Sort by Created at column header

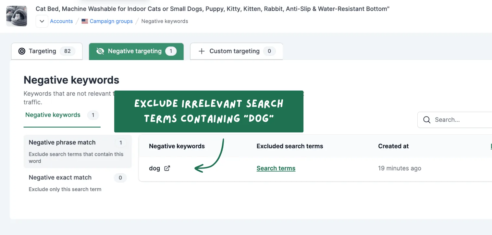(x=393, y=146)
